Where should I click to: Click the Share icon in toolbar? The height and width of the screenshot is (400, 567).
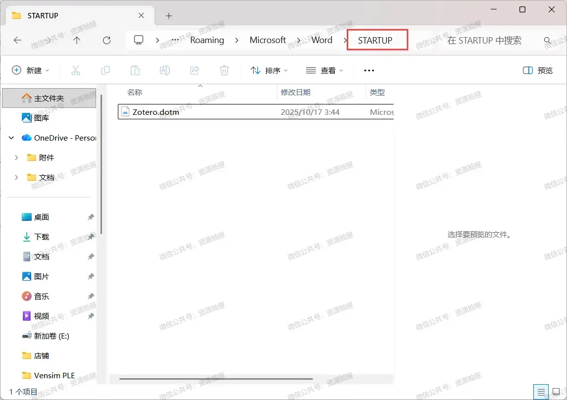point(195,70)
